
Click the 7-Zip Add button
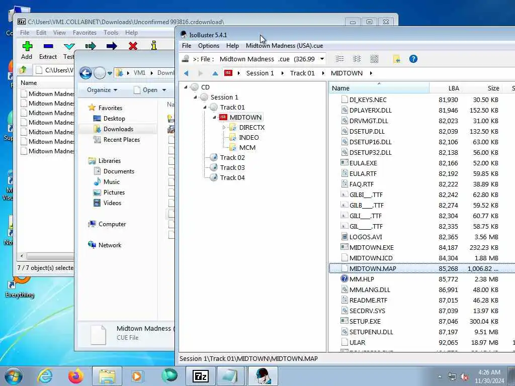27,50
